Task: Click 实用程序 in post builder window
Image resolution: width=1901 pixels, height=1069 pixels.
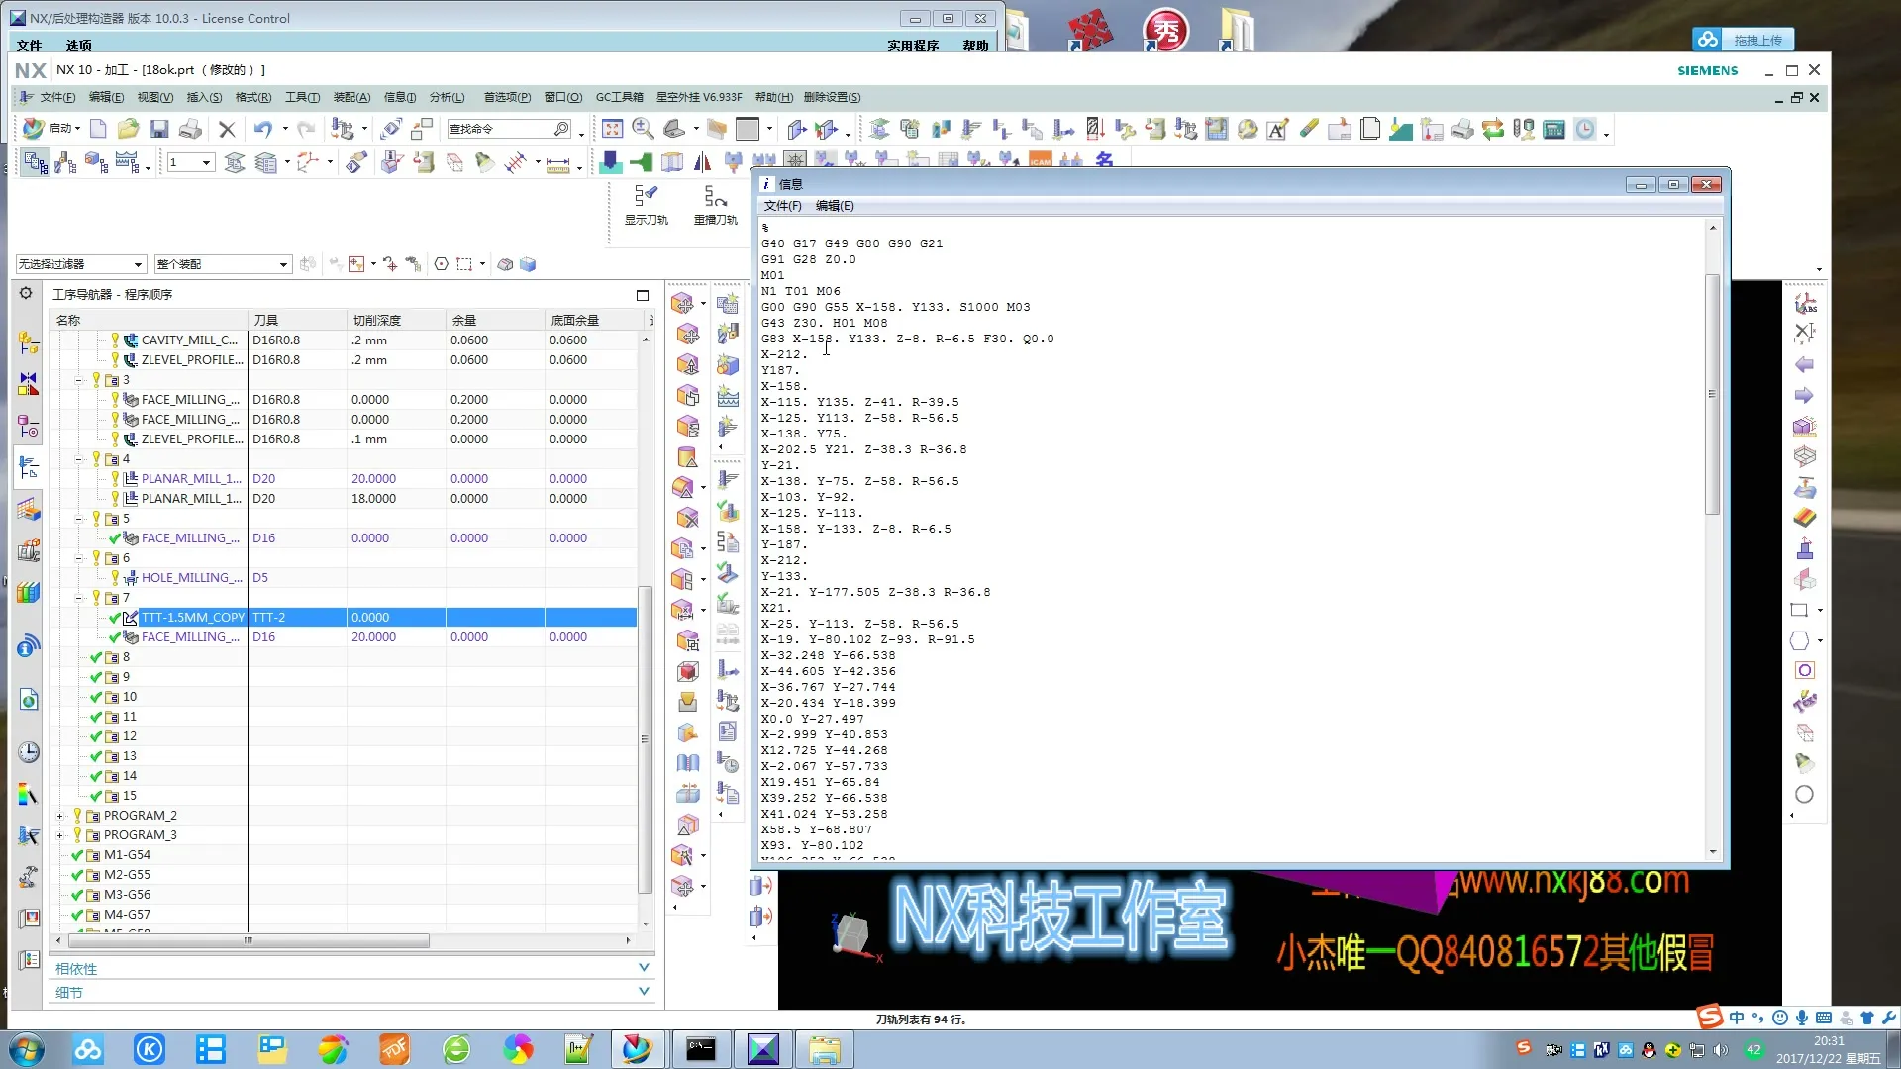Action: (x=912, y=46)
